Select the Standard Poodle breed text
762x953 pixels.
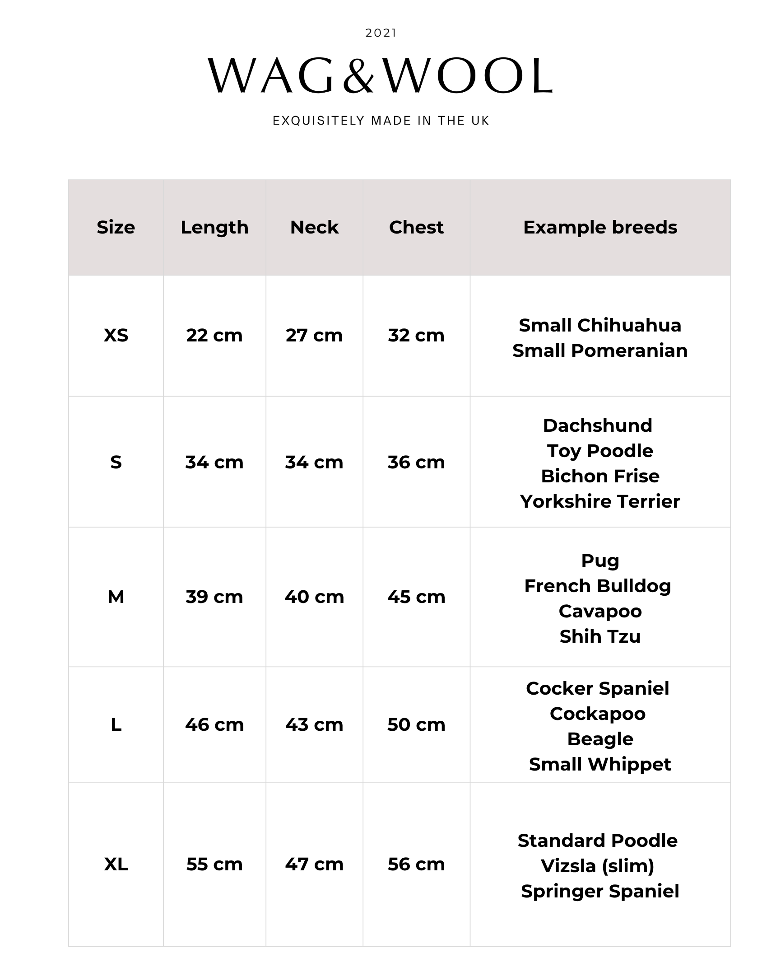click(598, 841)
